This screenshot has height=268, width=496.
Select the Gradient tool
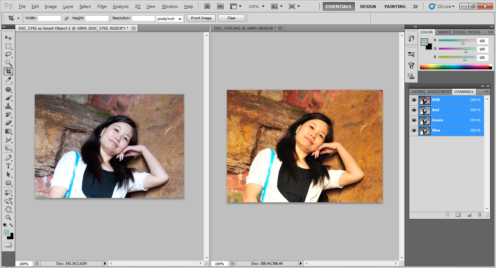coord(8,131)
